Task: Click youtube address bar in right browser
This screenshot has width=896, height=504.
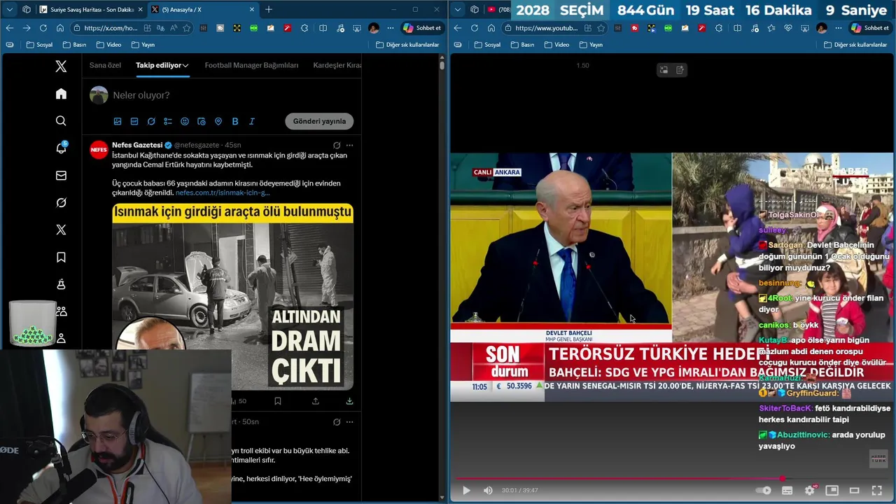Action: pos(546,28)
